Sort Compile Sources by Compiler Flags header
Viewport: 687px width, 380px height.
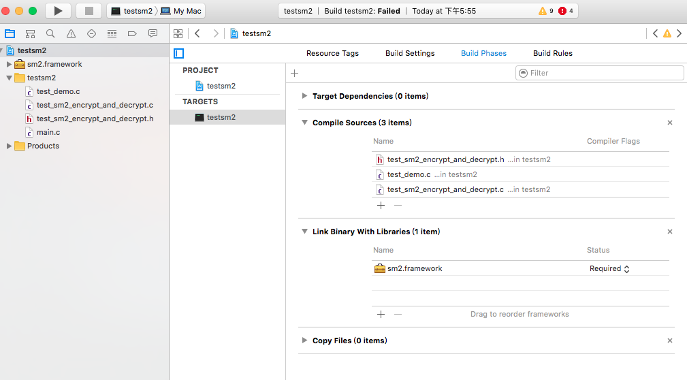[x=613, y=141]
